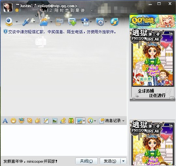Viewport: 176px width, 166px height.
Task: Expand the search options arrow
Action: (95, 121)
